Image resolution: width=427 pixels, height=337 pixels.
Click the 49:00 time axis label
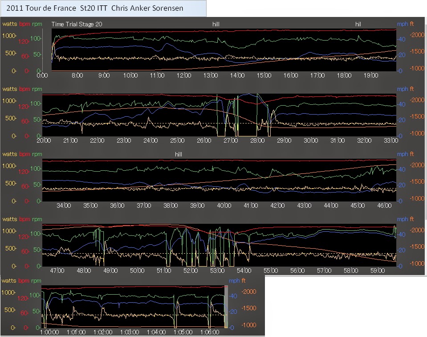110,271
